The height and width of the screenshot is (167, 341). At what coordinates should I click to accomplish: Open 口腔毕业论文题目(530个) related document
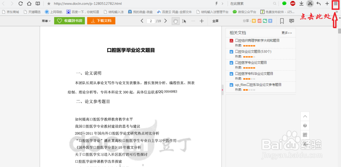pos(253,52)
